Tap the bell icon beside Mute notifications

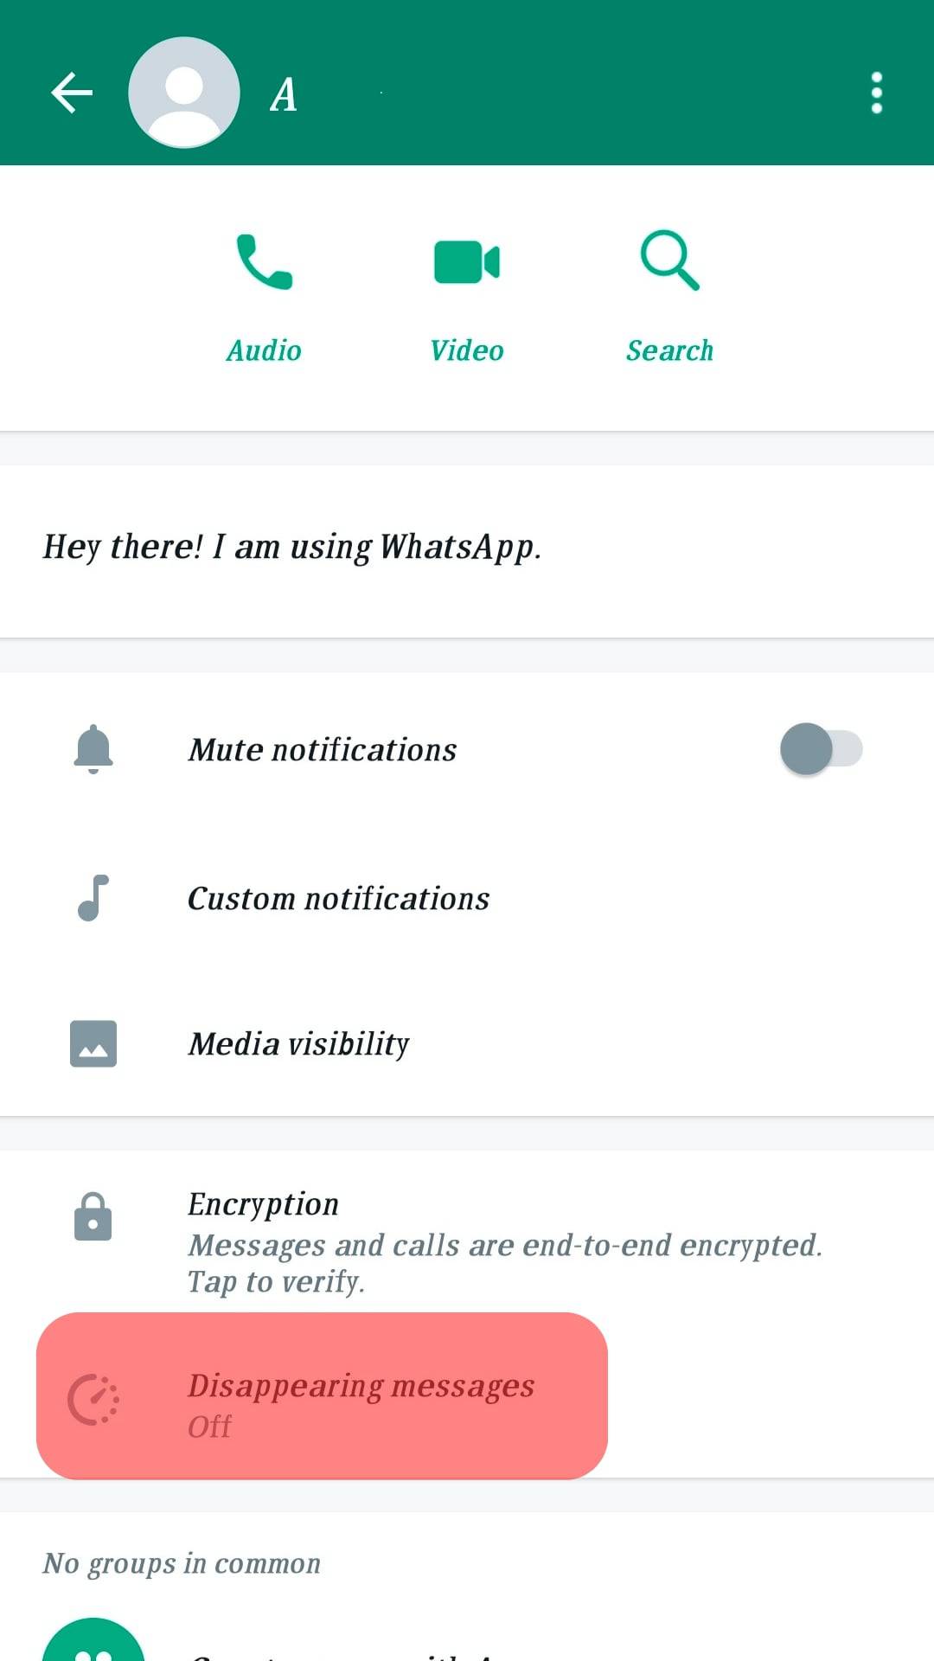tap(93, 749)
